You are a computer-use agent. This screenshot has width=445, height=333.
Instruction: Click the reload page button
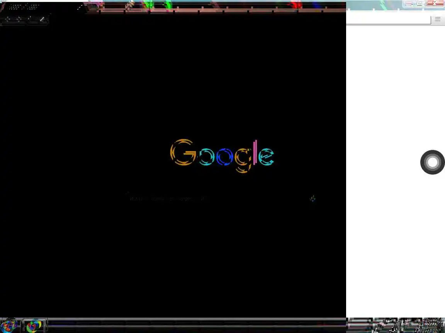click(x=30, y=19)
